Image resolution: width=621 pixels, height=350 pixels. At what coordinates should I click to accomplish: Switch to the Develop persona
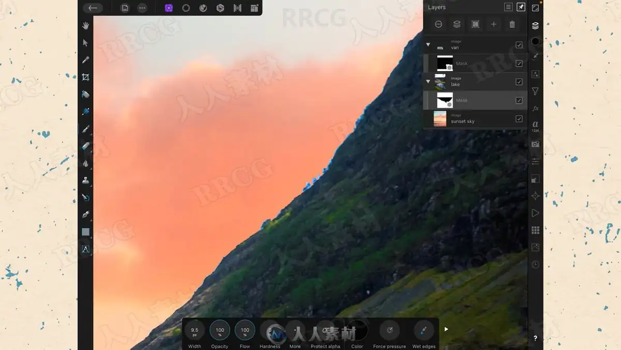pyautogui.click(x=220, y=8)
